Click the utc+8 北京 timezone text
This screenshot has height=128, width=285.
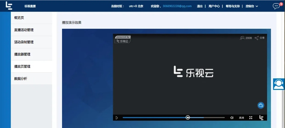point(136,6)
